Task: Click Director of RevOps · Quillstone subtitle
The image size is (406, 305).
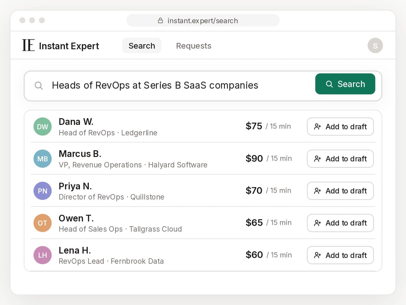Action: point(111,197)
